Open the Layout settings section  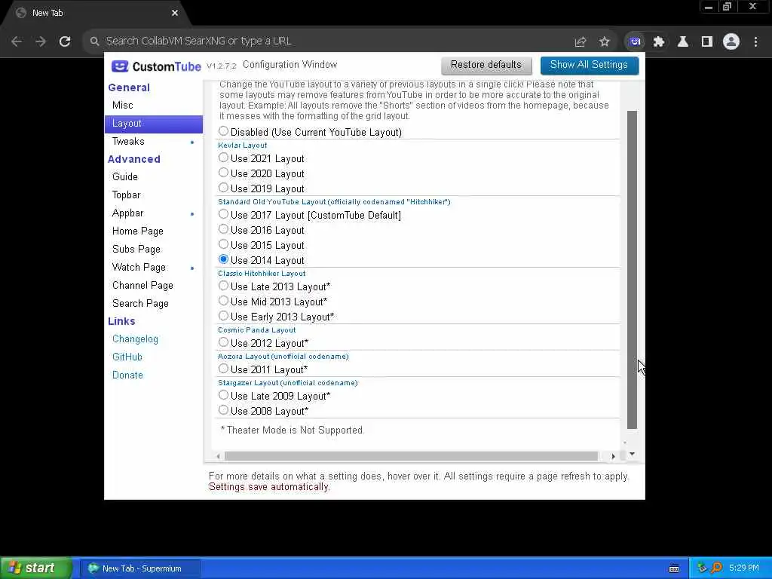point(154,124)
